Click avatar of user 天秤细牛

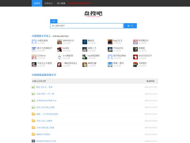point(135,65)
